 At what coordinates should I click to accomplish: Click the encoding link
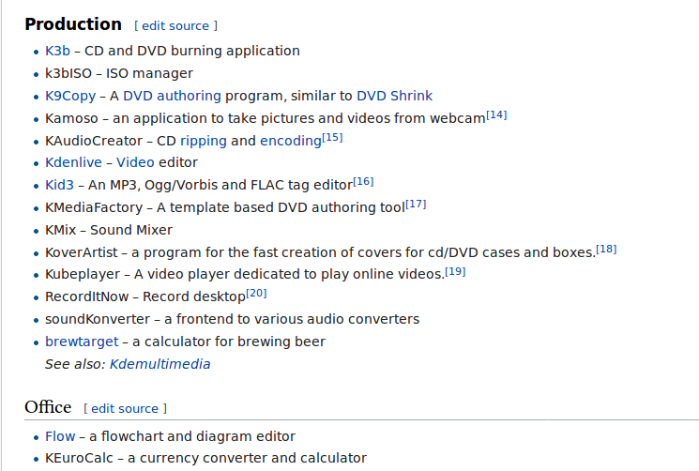(x=290, y=141)
